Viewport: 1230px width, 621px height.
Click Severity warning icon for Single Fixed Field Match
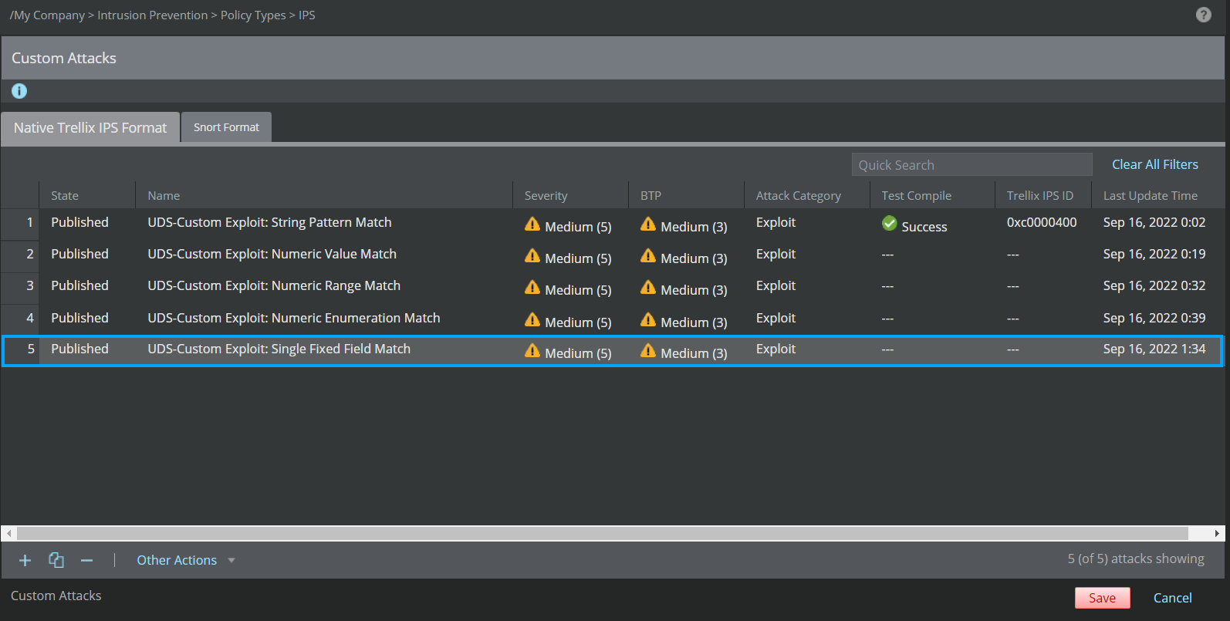pyautogui.click(x=532, y=350)
